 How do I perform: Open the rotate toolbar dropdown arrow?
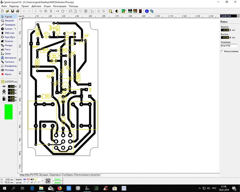point(67,11)
